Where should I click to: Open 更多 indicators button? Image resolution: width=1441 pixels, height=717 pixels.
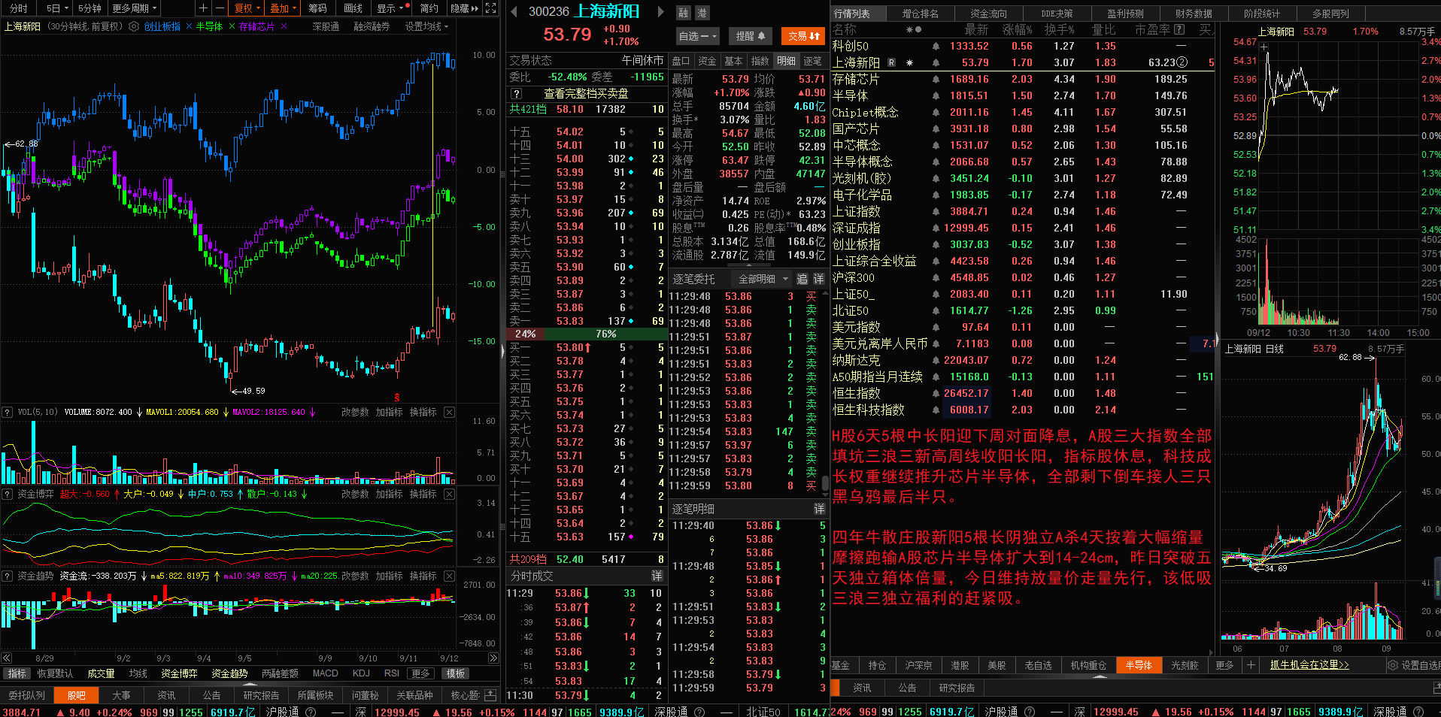tap(421, 673)
